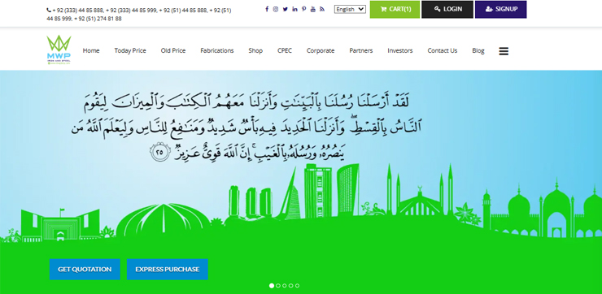Screen dimensions: 602x294
Task: Click the MWP crown logo
Action: (59, 50)
